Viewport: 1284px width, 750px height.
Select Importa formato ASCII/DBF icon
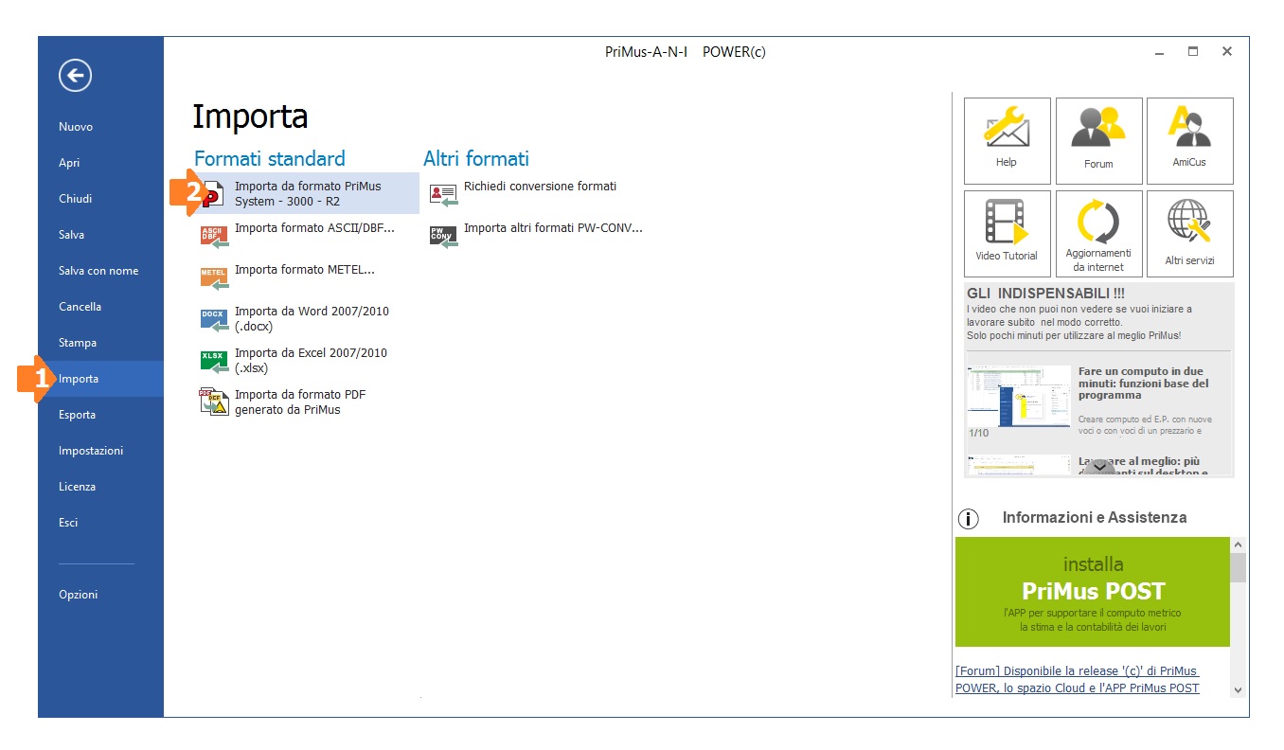click(x=214, y=236)
